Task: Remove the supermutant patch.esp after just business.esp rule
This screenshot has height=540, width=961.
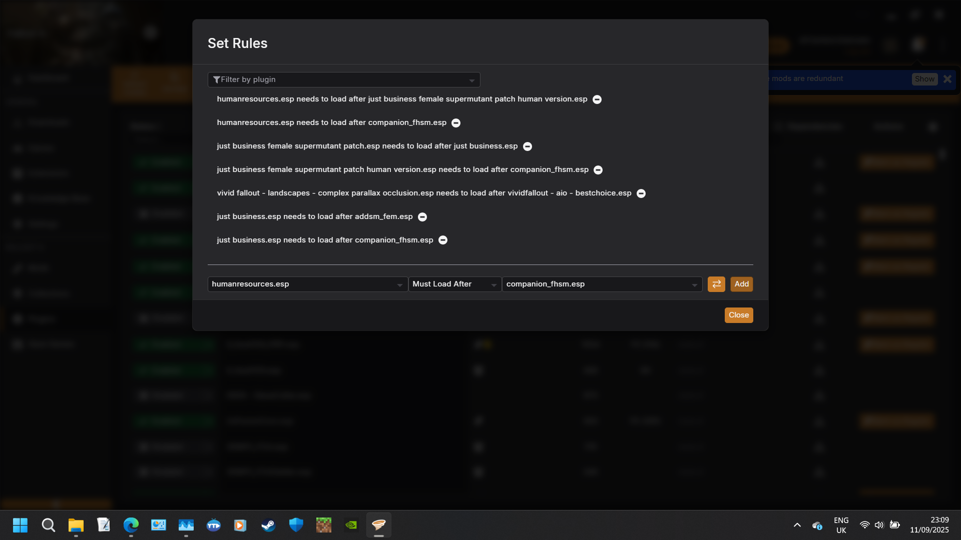Action: click(528, 146)
